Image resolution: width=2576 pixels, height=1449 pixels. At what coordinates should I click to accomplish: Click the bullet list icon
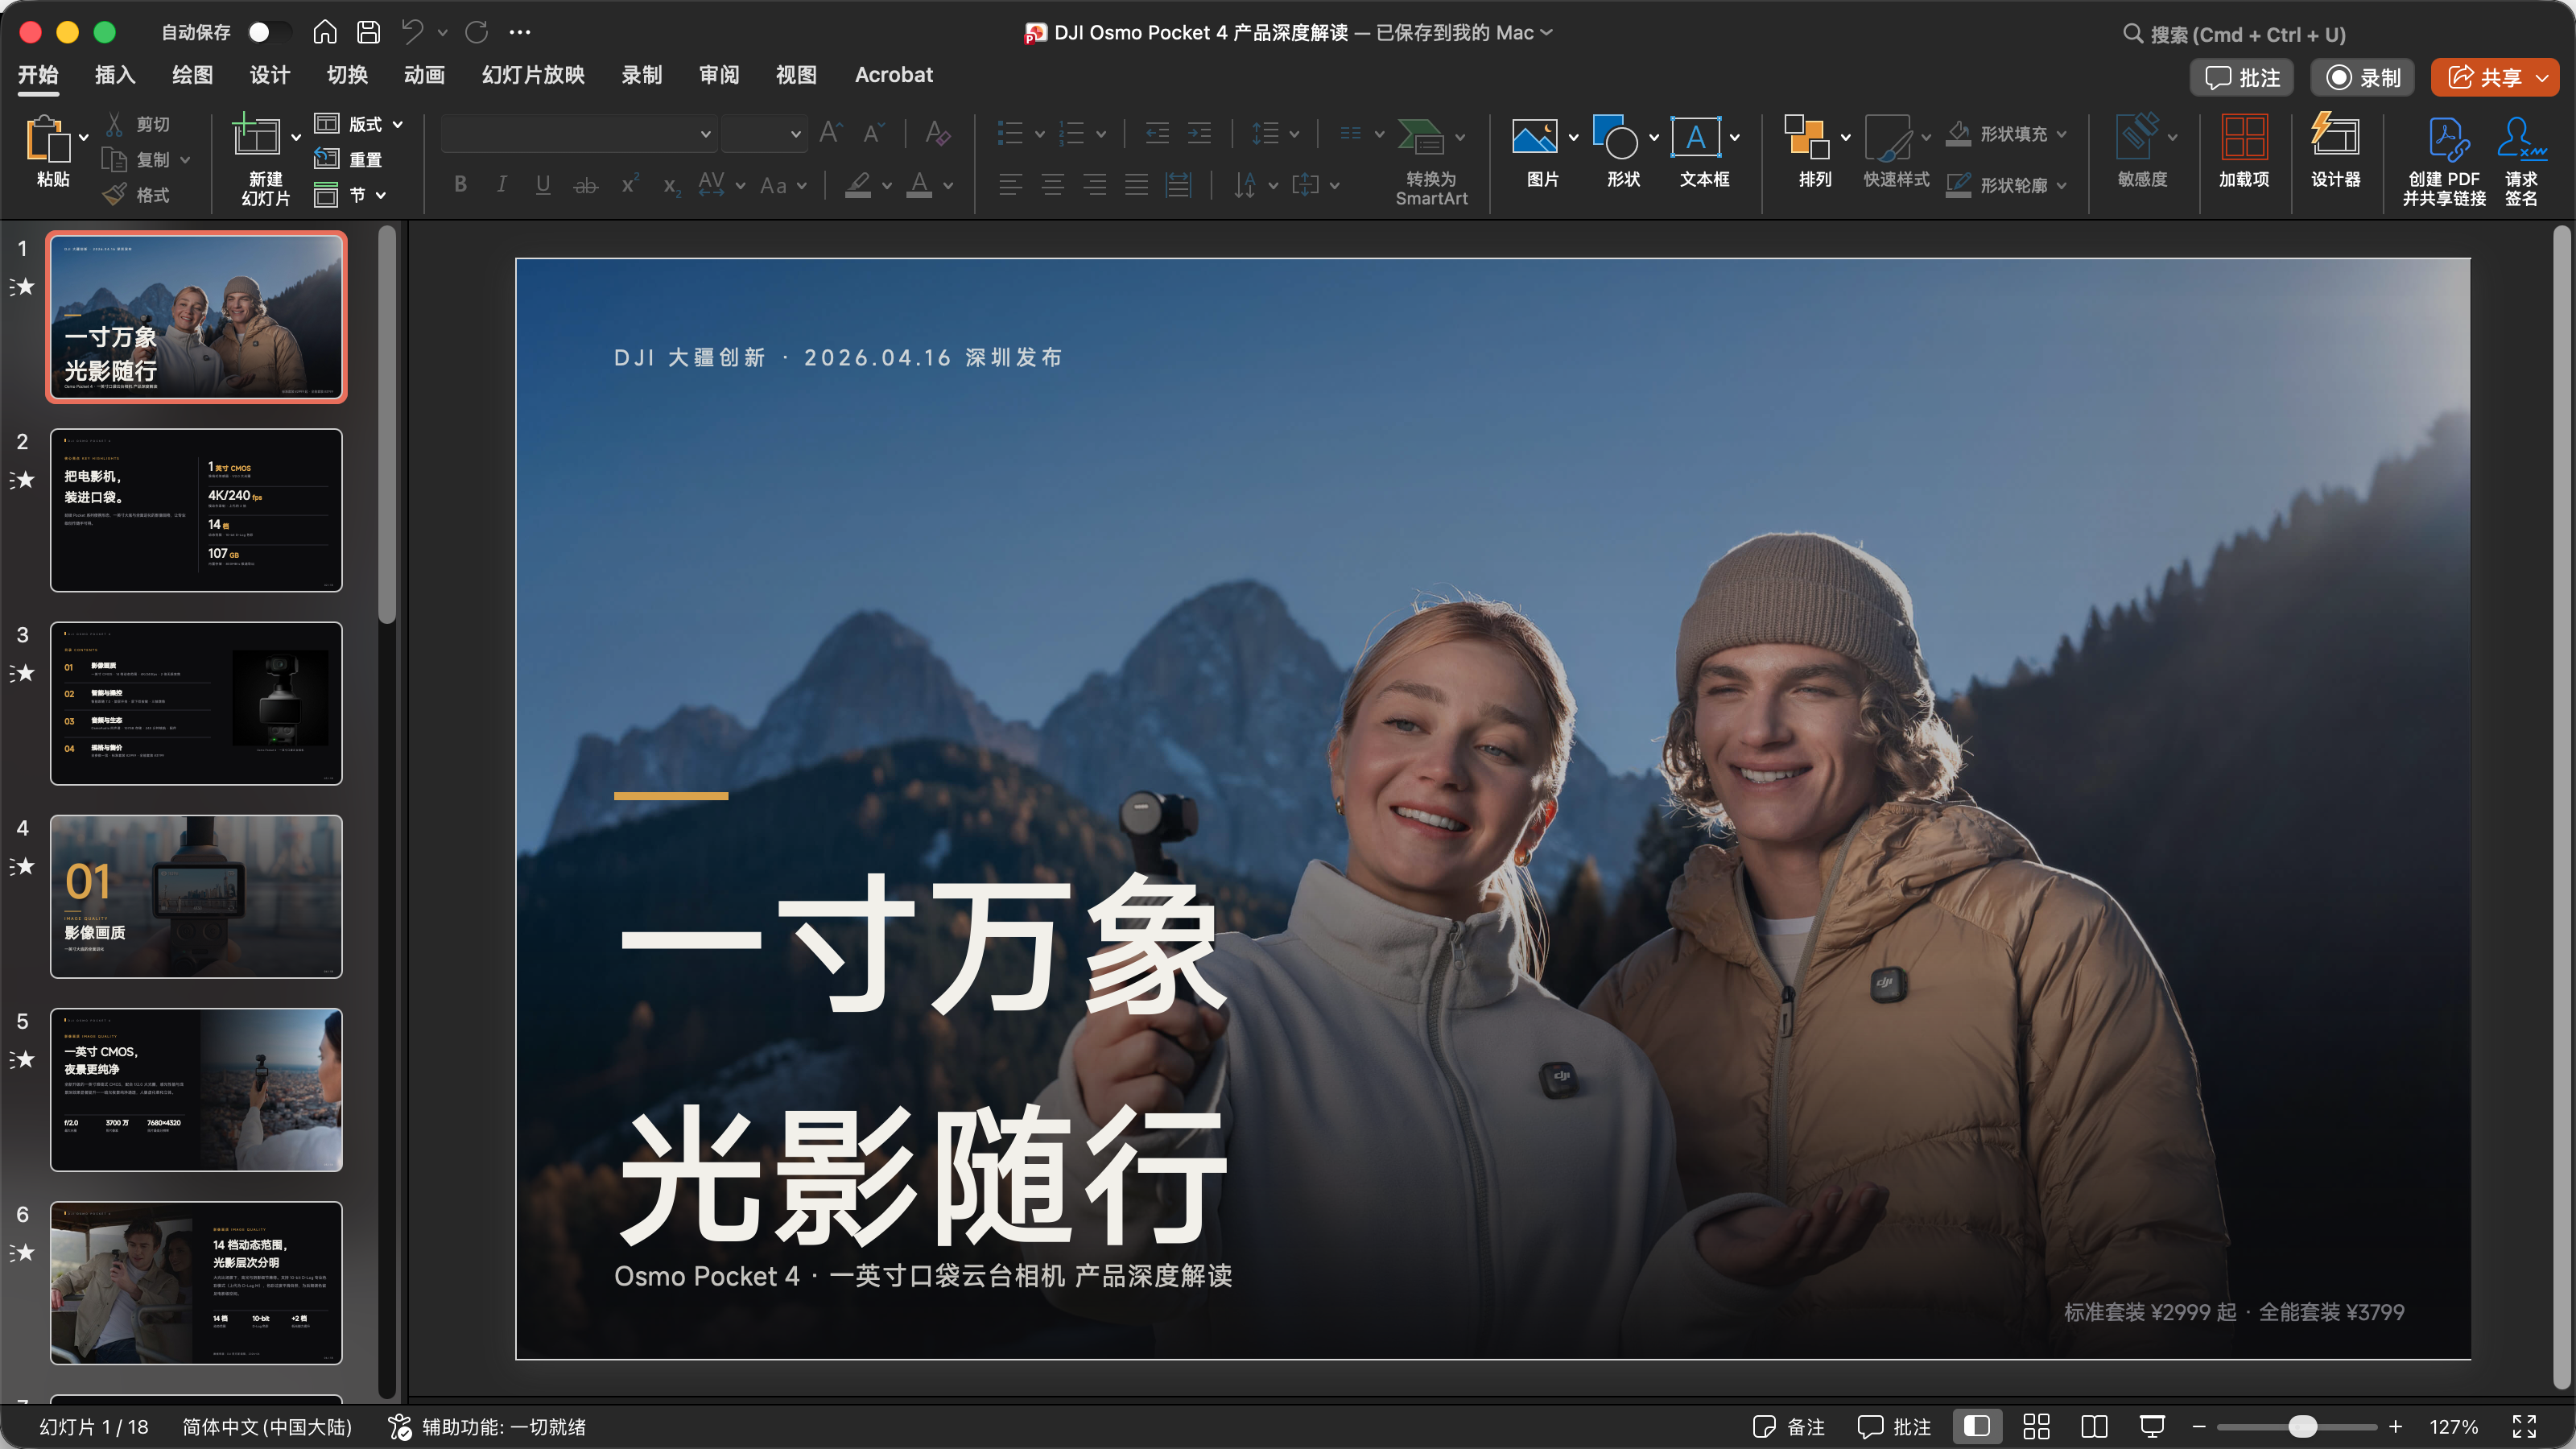point(1010,133)
